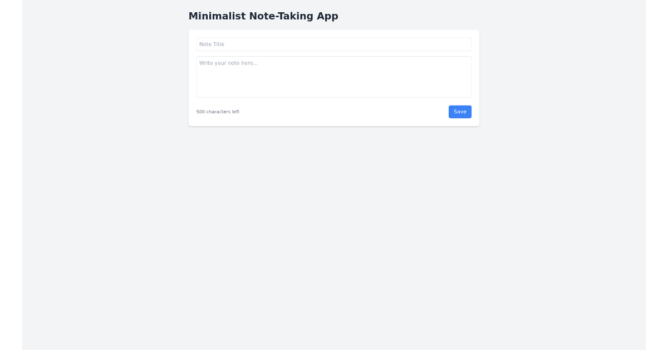Image resolution: width=668 pixels, height=350 pixels.
Task: Click the '500 characters left' counter
Action: pos(218,112)
